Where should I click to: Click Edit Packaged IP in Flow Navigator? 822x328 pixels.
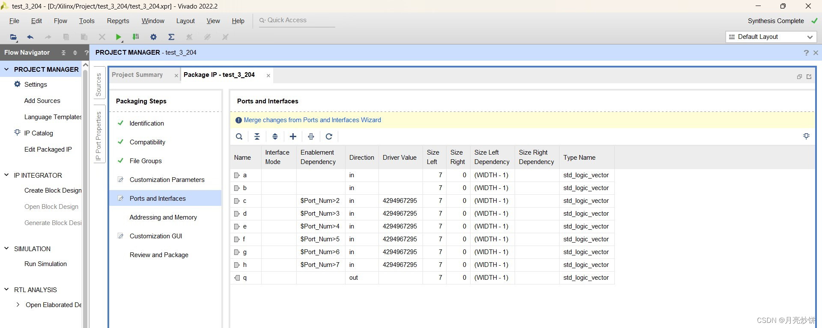[48, 149]
